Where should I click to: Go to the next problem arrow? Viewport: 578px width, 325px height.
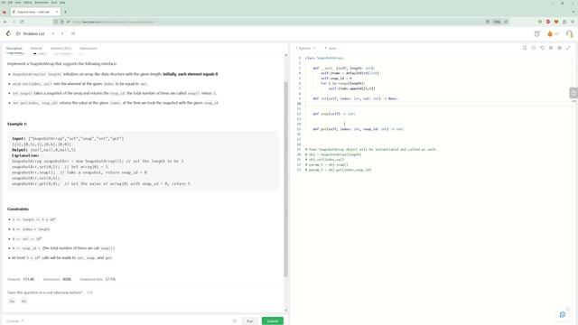pyautogui.click(x=62, y=33)
